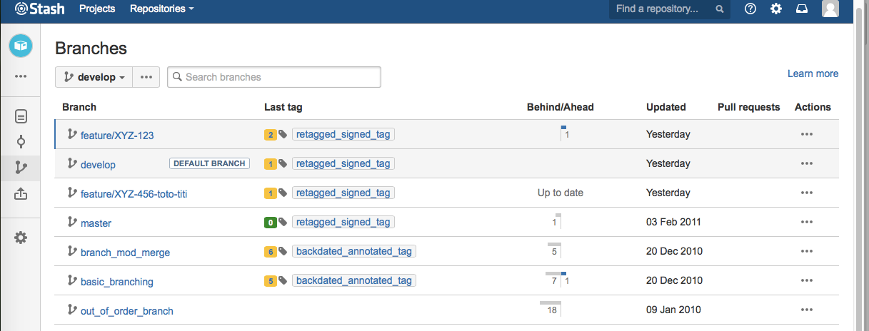This screenshot has height=331, width=869.
Task: Open the master branch link
Action: pos(96,223)
